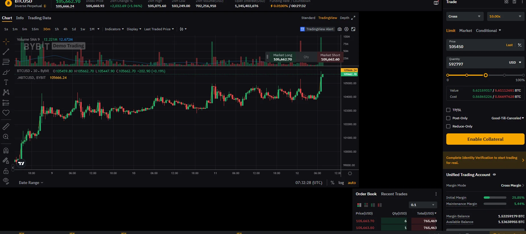Screen dimensions: 526x234
Task: Check the Reduce-Only option
Action: [x=448, y=126]
